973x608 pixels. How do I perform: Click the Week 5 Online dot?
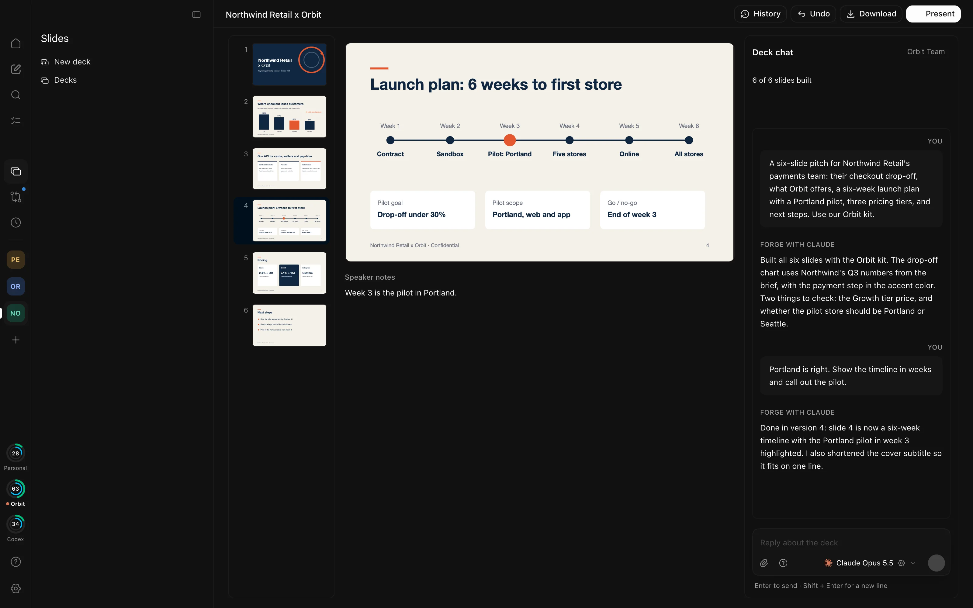(x=629, y=140)
